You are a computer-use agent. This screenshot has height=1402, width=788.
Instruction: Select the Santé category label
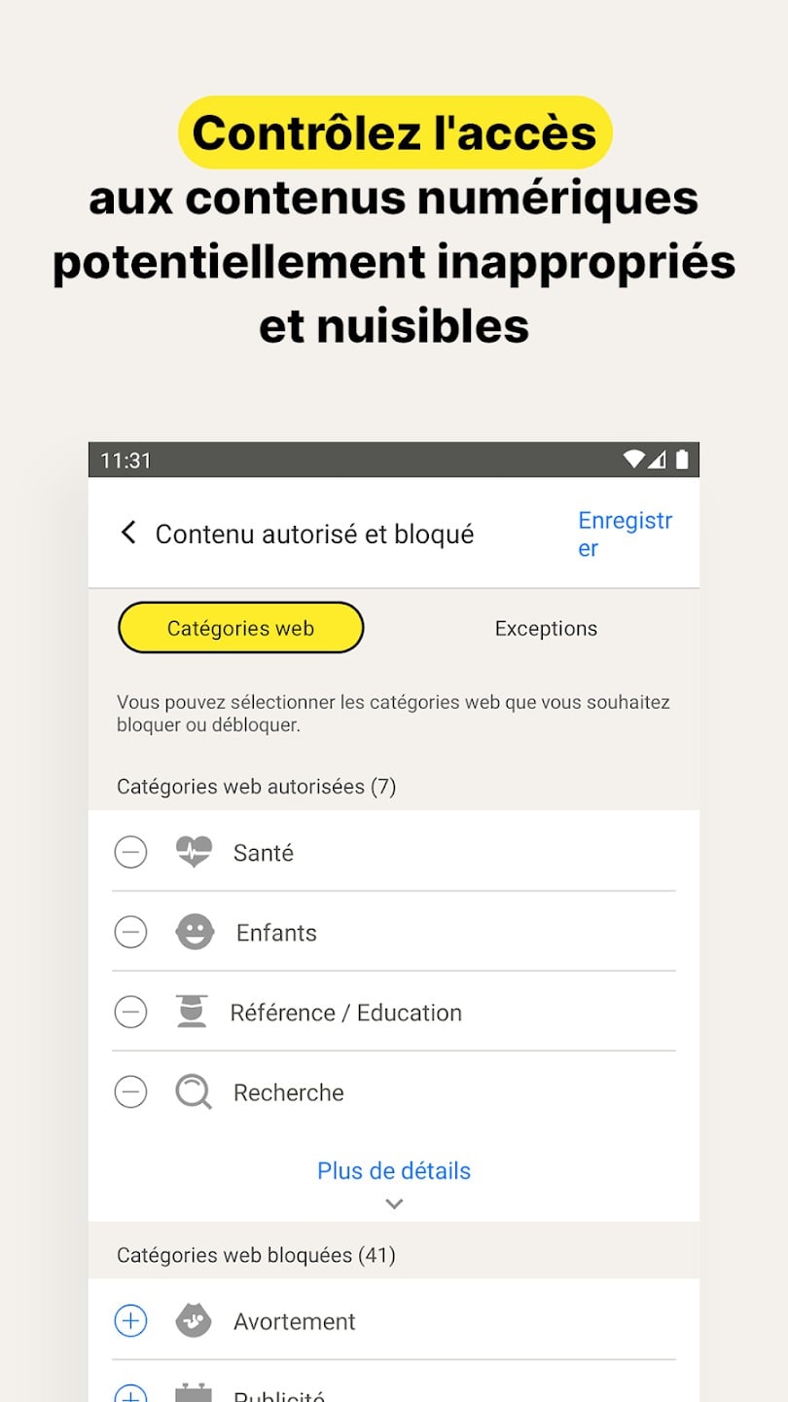[264, 852]
